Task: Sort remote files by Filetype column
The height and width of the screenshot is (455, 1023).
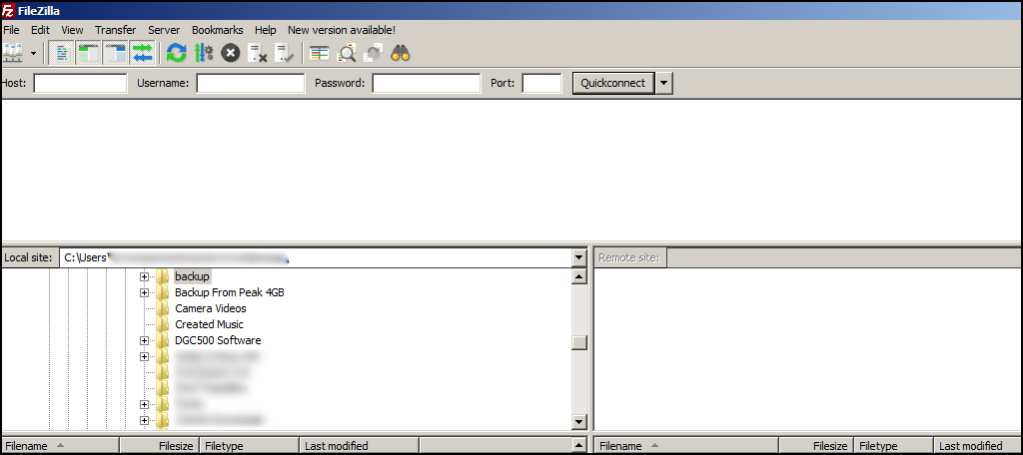Action: click(x=894, y=446)
